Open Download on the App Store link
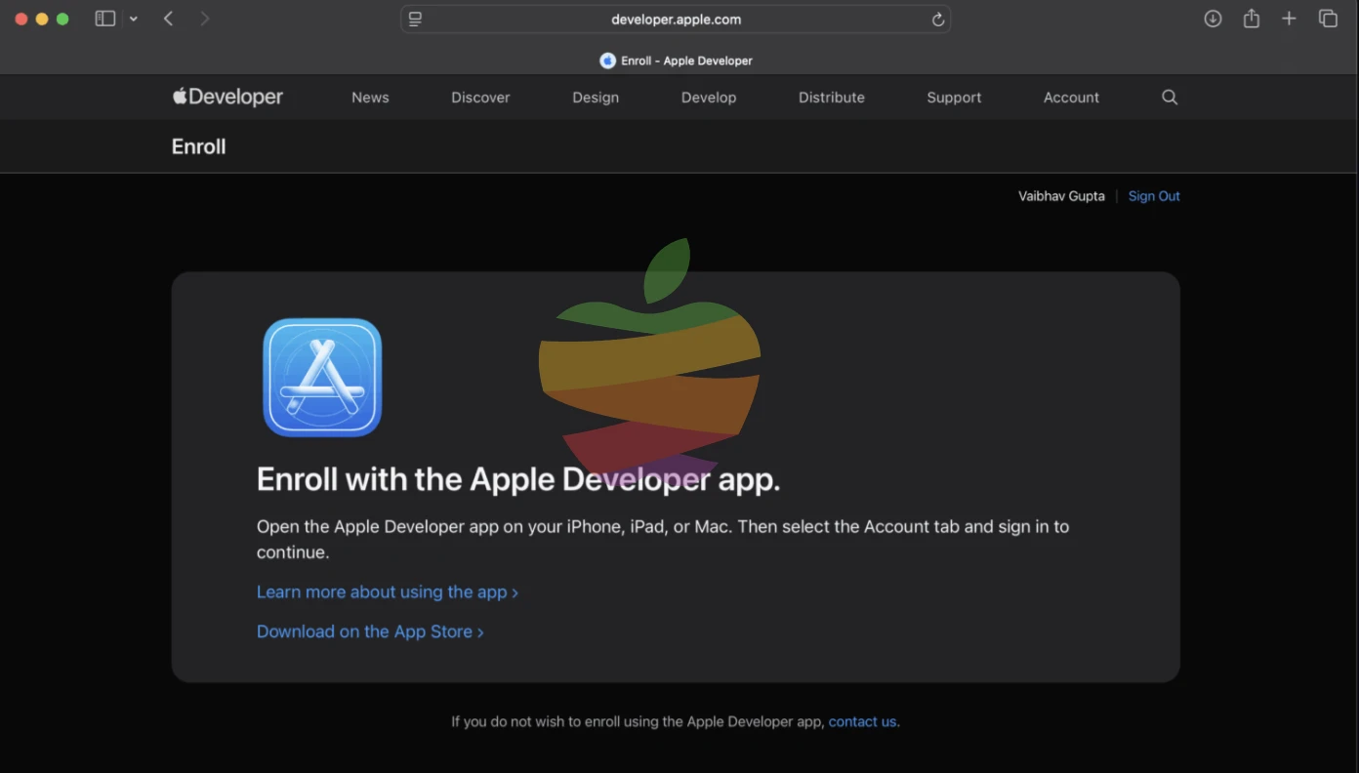The height and width of the screenshot is (773, 1359). 370,631
